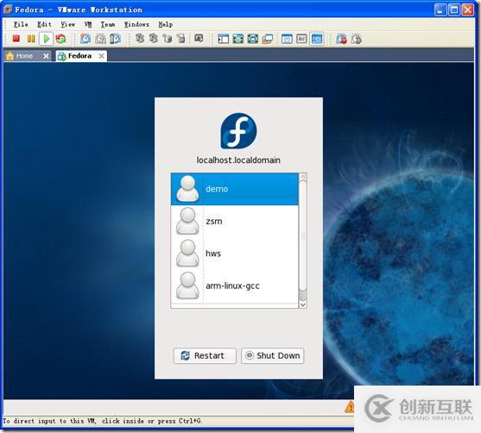481x433 pixels.
Task: Select the highlighted Console view icon
Action: (317, 39)
